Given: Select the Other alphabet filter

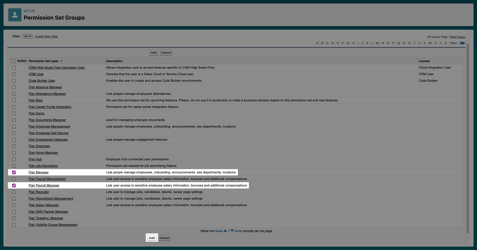Looking at the screenshot, I should (453, 43).
